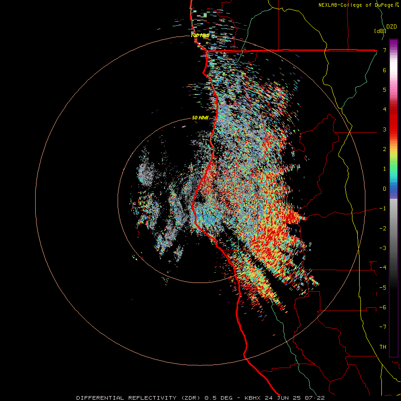401x401 pixels.
Task: Click the scale value 2 label
Action: coord(385,149)
